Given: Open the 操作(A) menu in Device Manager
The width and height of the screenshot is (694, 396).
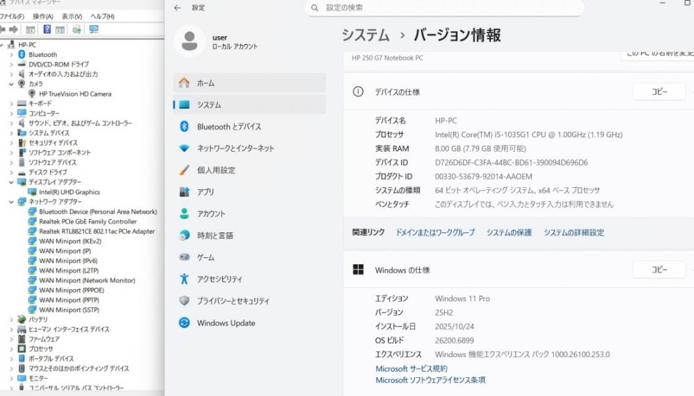Looking at the screenshot, I should pyautogui.click(x=43, y=17).
